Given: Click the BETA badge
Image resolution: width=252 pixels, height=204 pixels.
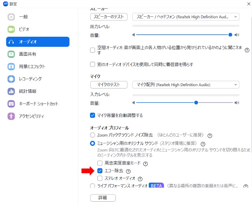Looking at the screenshot, I should pos(156,186).
